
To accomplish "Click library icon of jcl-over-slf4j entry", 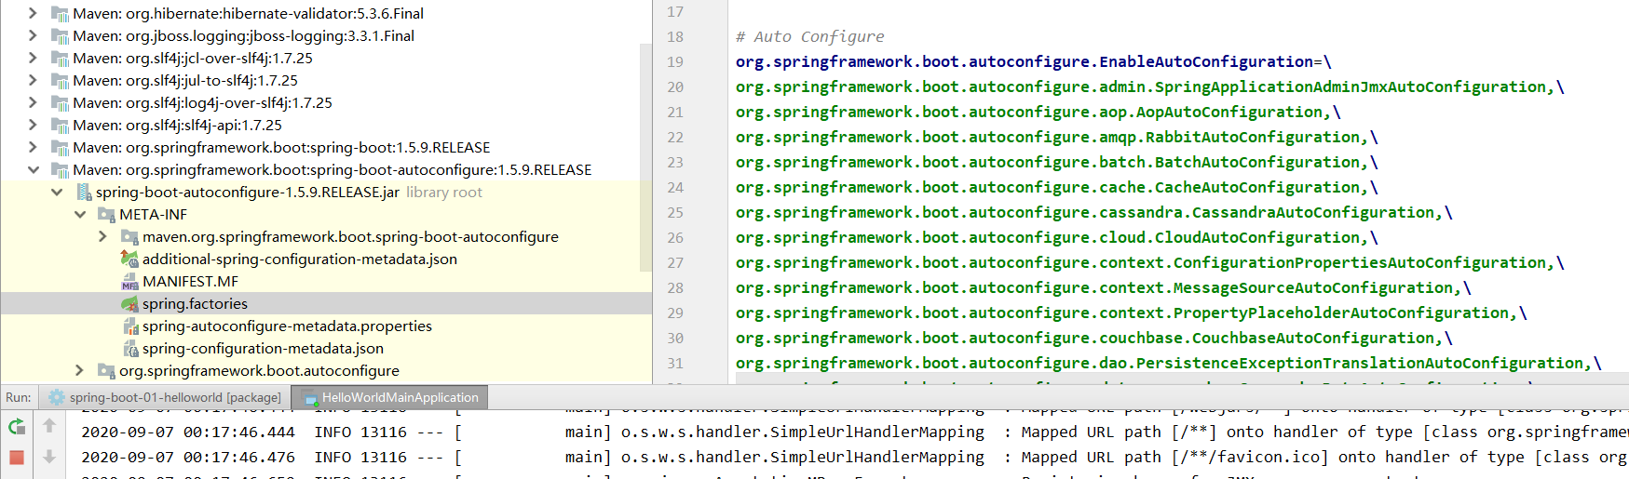I will tap(60, 59).
